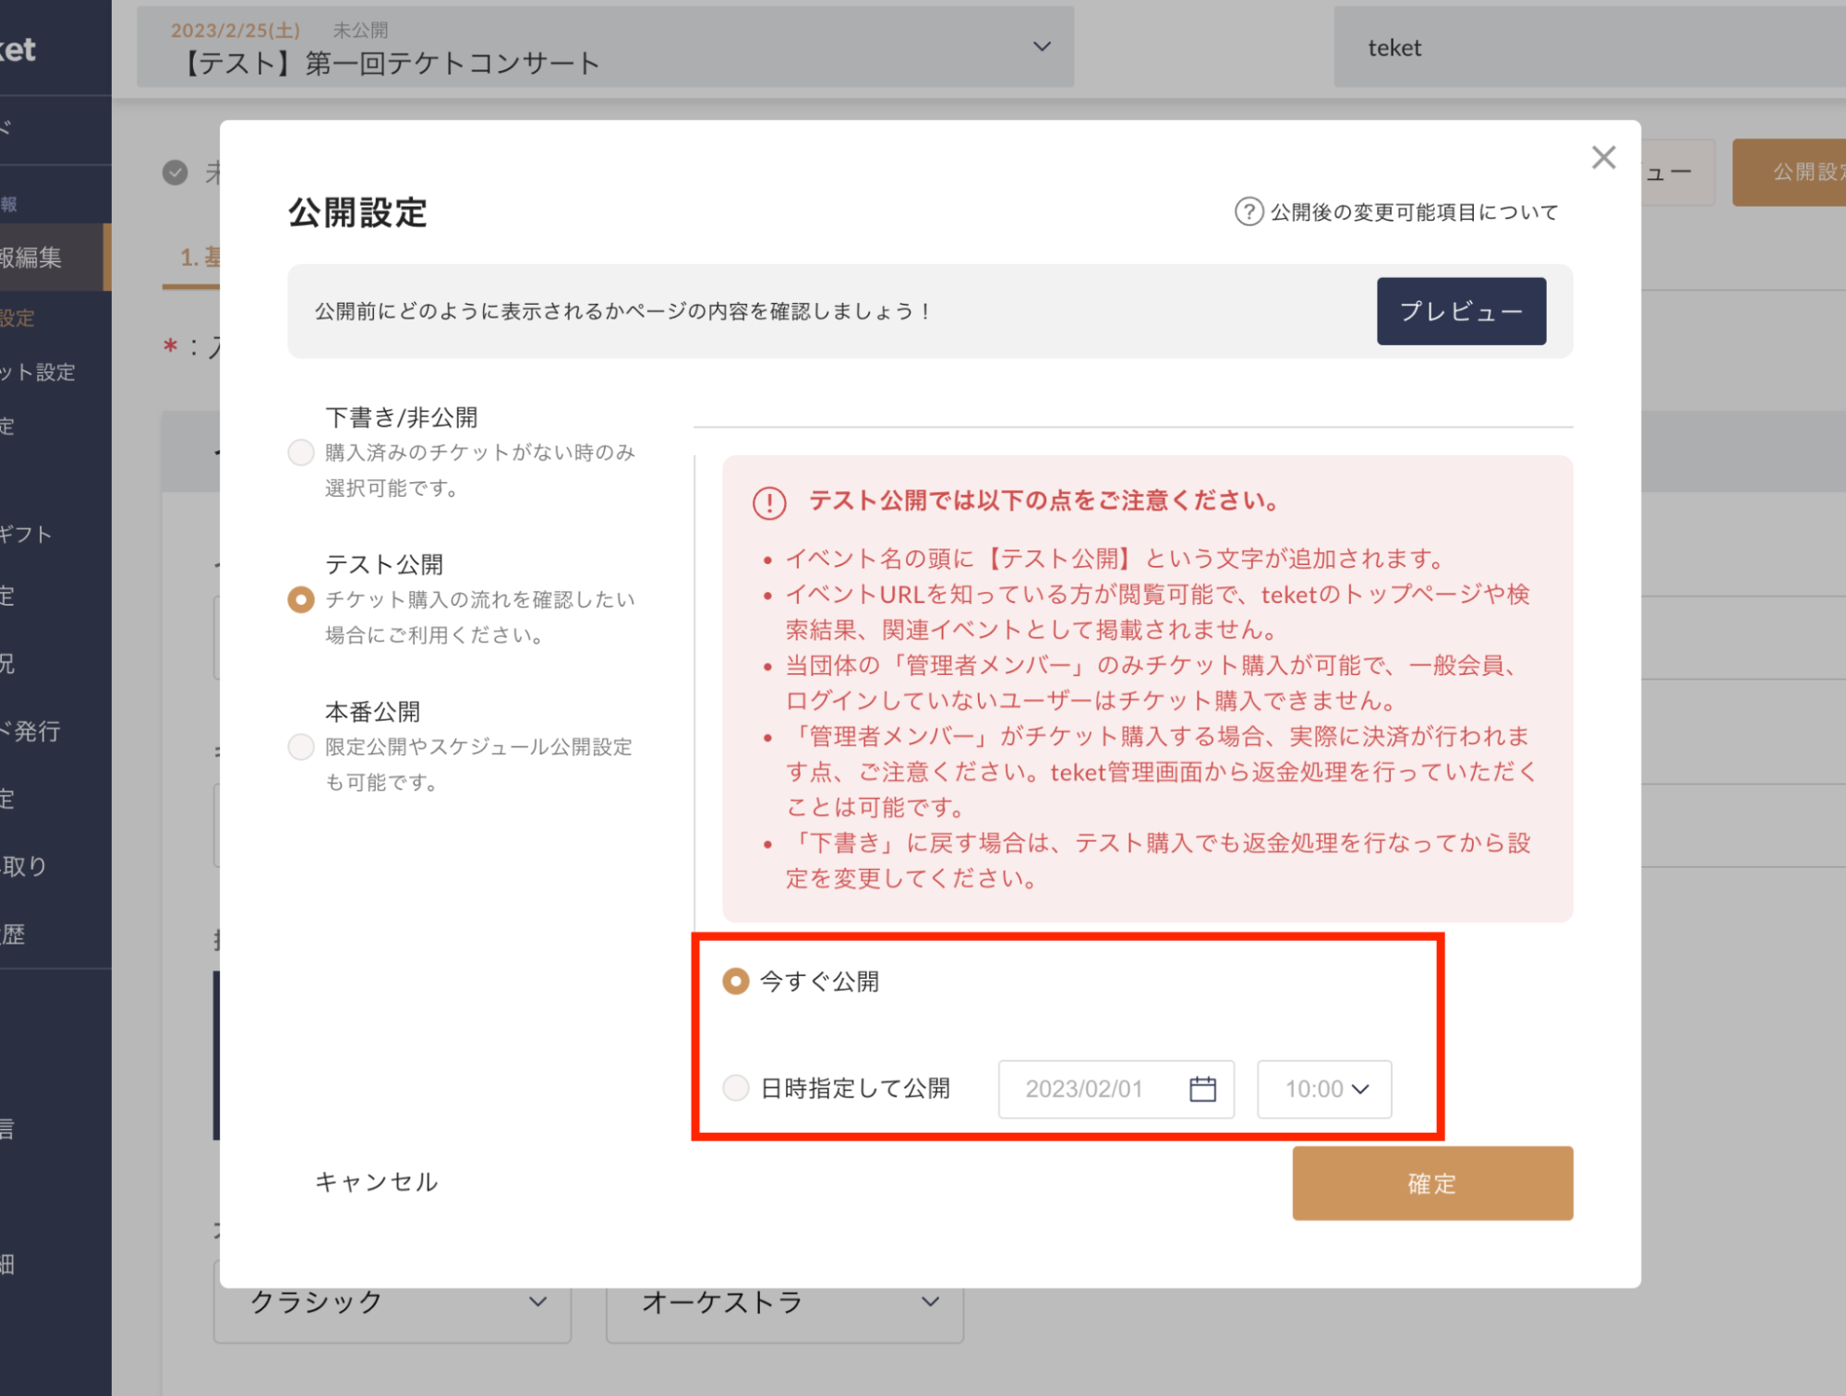Click キャンセル to dismiss dialog
Screen dimensions: 1846x1396
click(x=376, y=1182)
